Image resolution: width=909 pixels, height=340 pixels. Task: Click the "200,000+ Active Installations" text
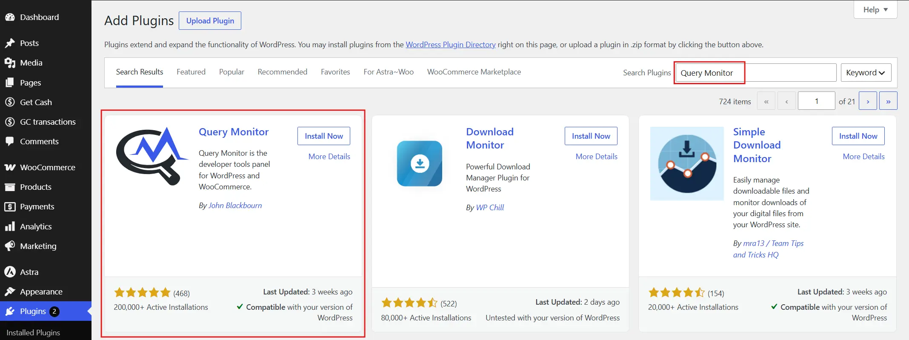(161, 307)
